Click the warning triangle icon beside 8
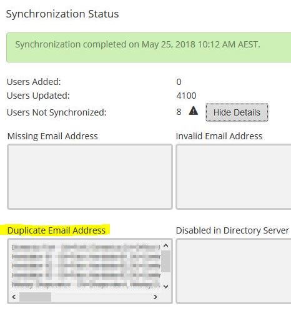Image resolution: width=291 pixels, height=316 pixels. 194,111
